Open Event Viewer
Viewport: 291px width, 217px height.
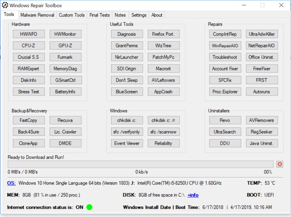(127, 143)
